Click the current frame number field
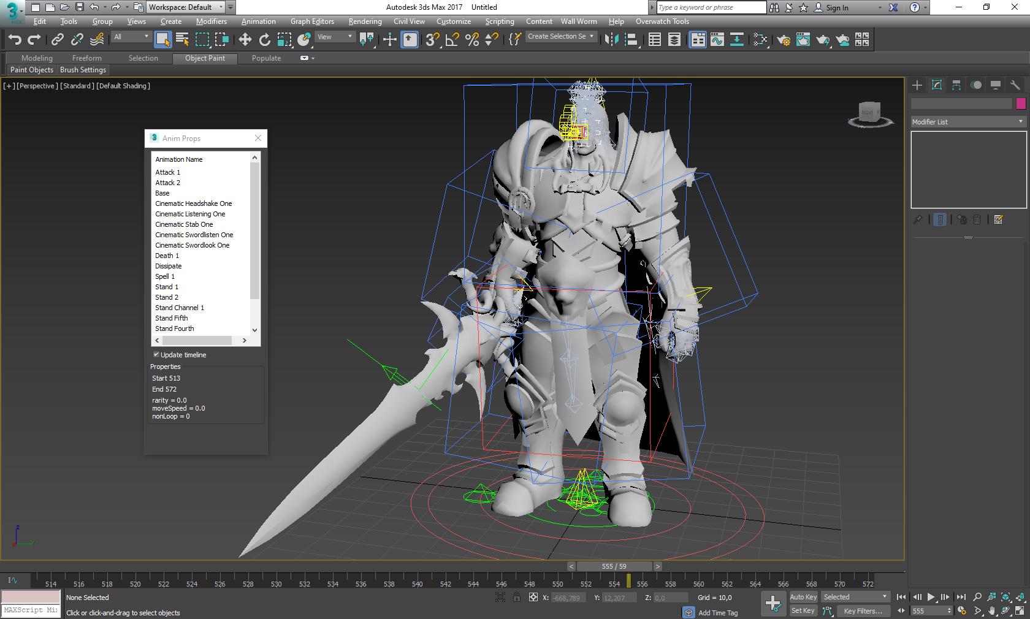 (x=931, y=610)
